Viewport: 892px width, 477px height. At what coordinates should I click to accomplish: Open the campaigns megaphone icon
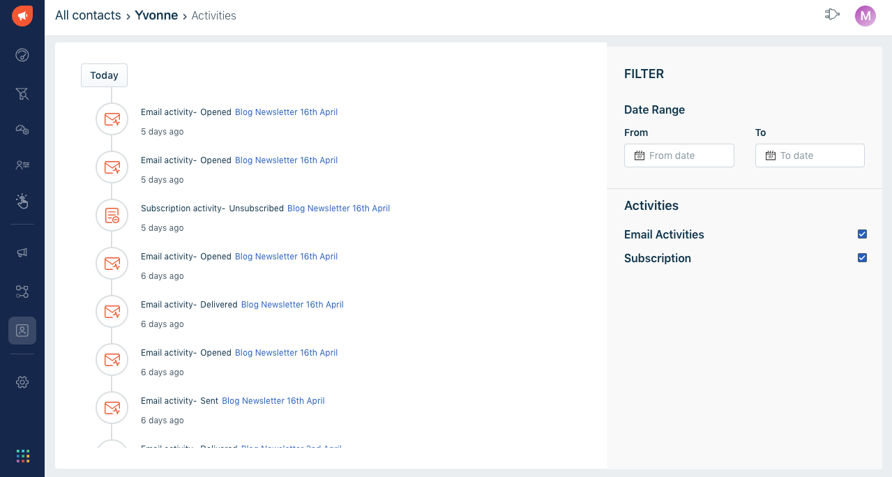coord(22,252)
